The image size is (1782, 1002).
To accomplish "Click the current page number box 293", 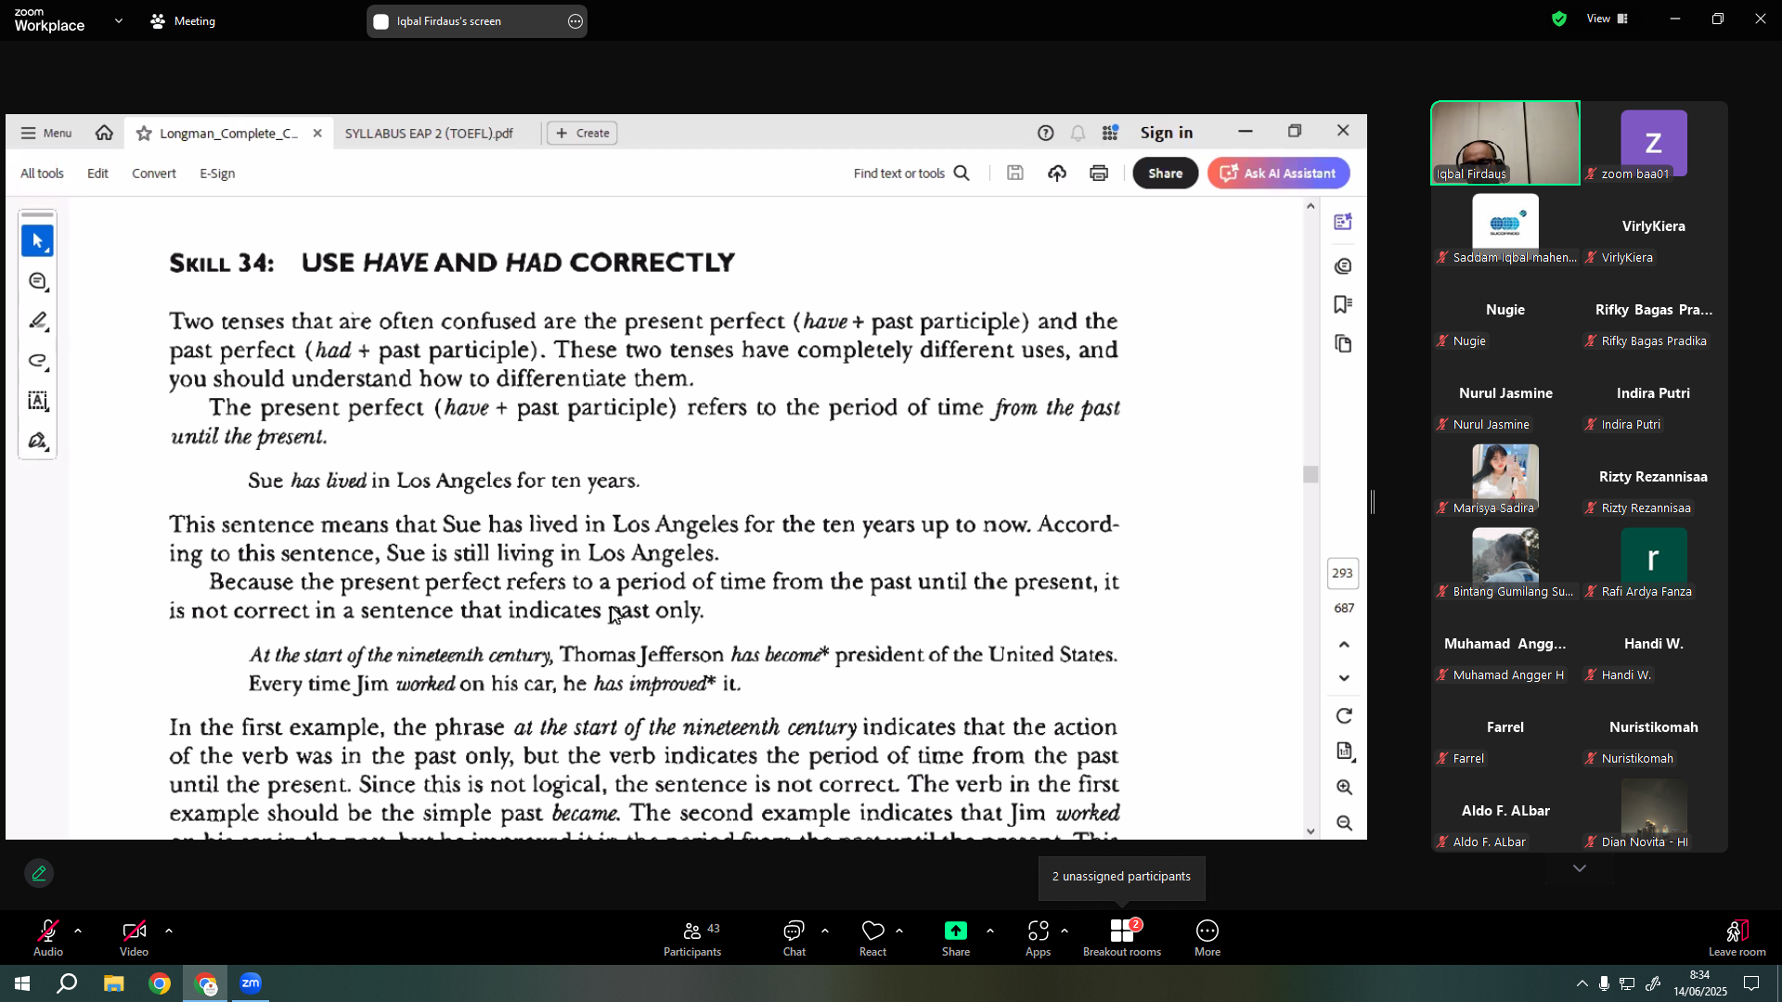I will point(1343,573).
